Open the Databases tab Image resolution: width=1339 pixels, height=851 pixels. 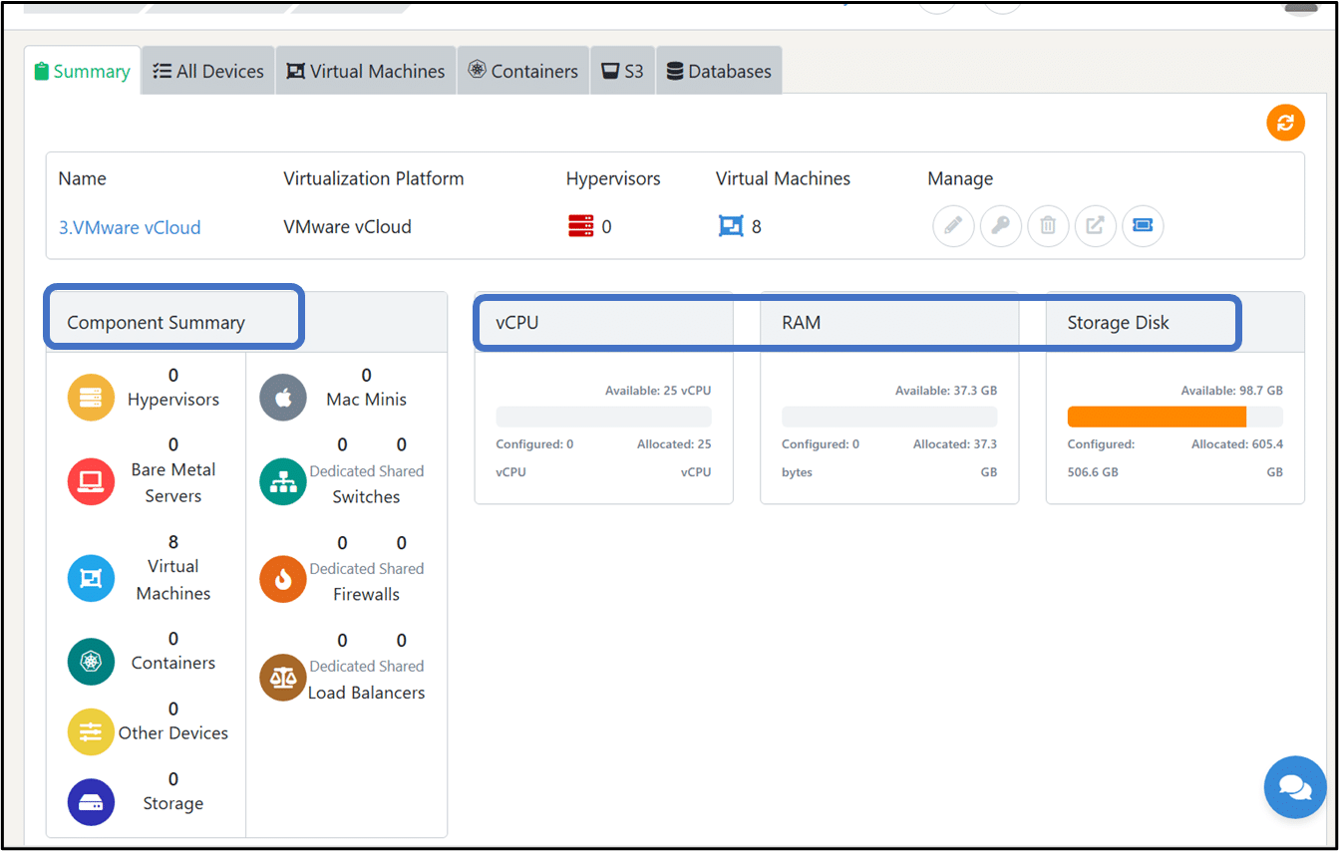[719, 71]
